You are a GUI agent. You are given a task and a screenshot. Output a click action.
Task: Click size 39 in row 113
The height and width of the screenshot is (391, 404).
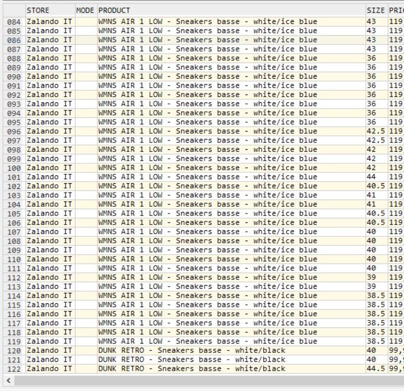coord(377,287)
